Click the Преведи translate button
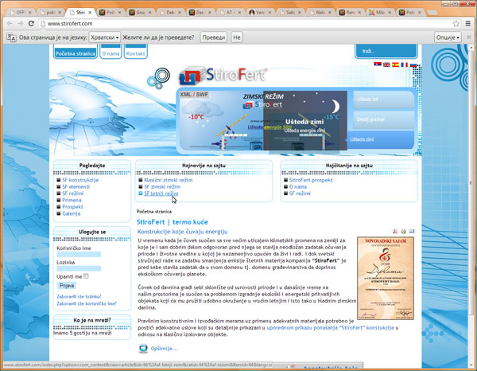This screenshot has width=477, height=371. [x=212, y=37]
